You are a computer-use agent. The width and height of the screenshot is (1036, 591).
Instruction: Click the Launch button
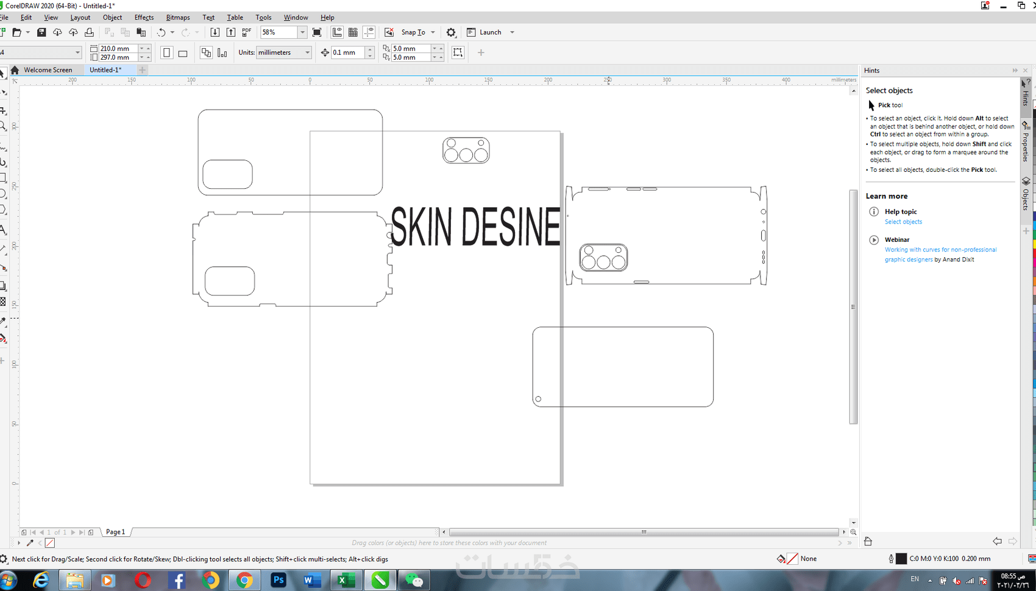click(490, 32)
